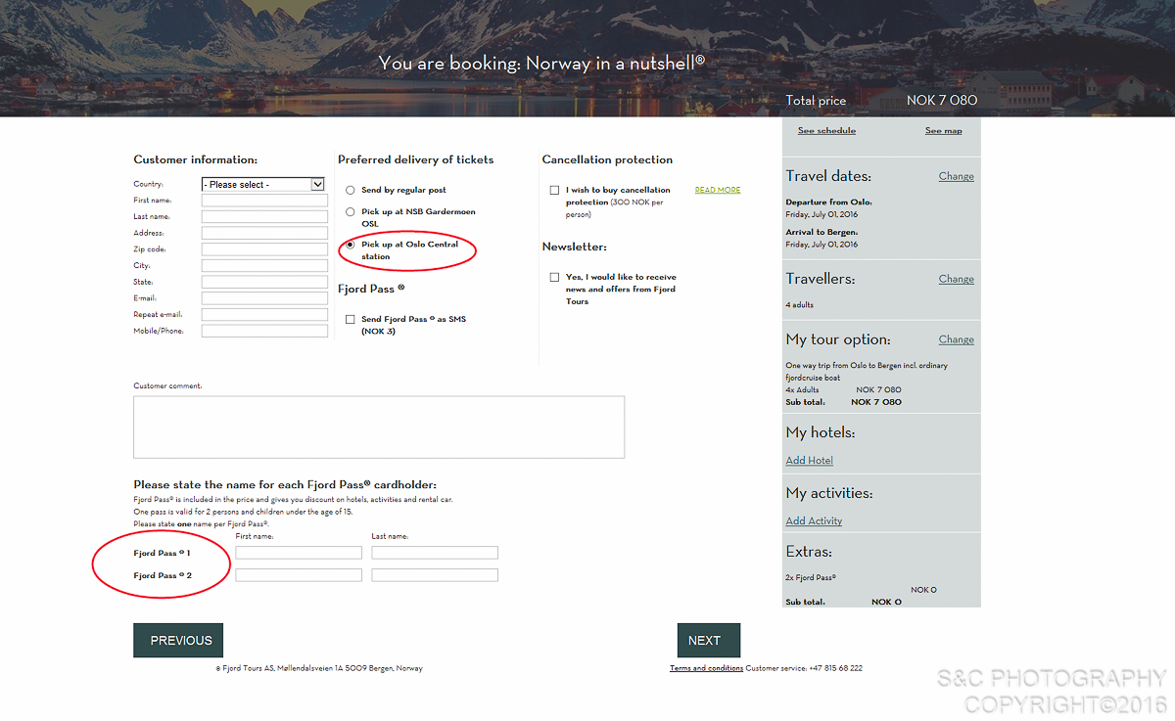Tick the cancellation protection checkbox
Image resolution: width=1175 pixels, height=721 pixels.
point(554,191)
